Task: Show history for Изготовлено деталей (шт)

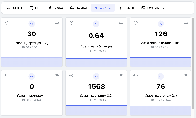Action: click(136, 23)
